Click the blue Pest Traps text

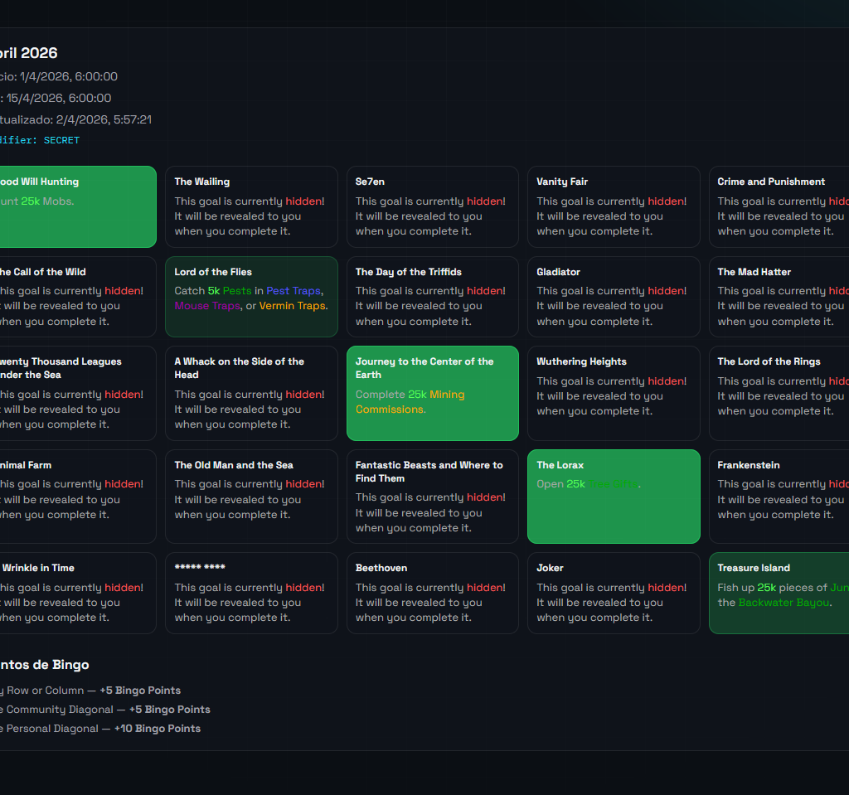pos(293,291)
